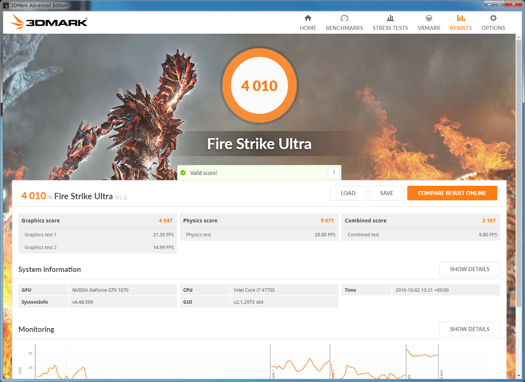Click the green valid score checkmark icon
This screenshot has height=382, width=525.
point(183,173)
